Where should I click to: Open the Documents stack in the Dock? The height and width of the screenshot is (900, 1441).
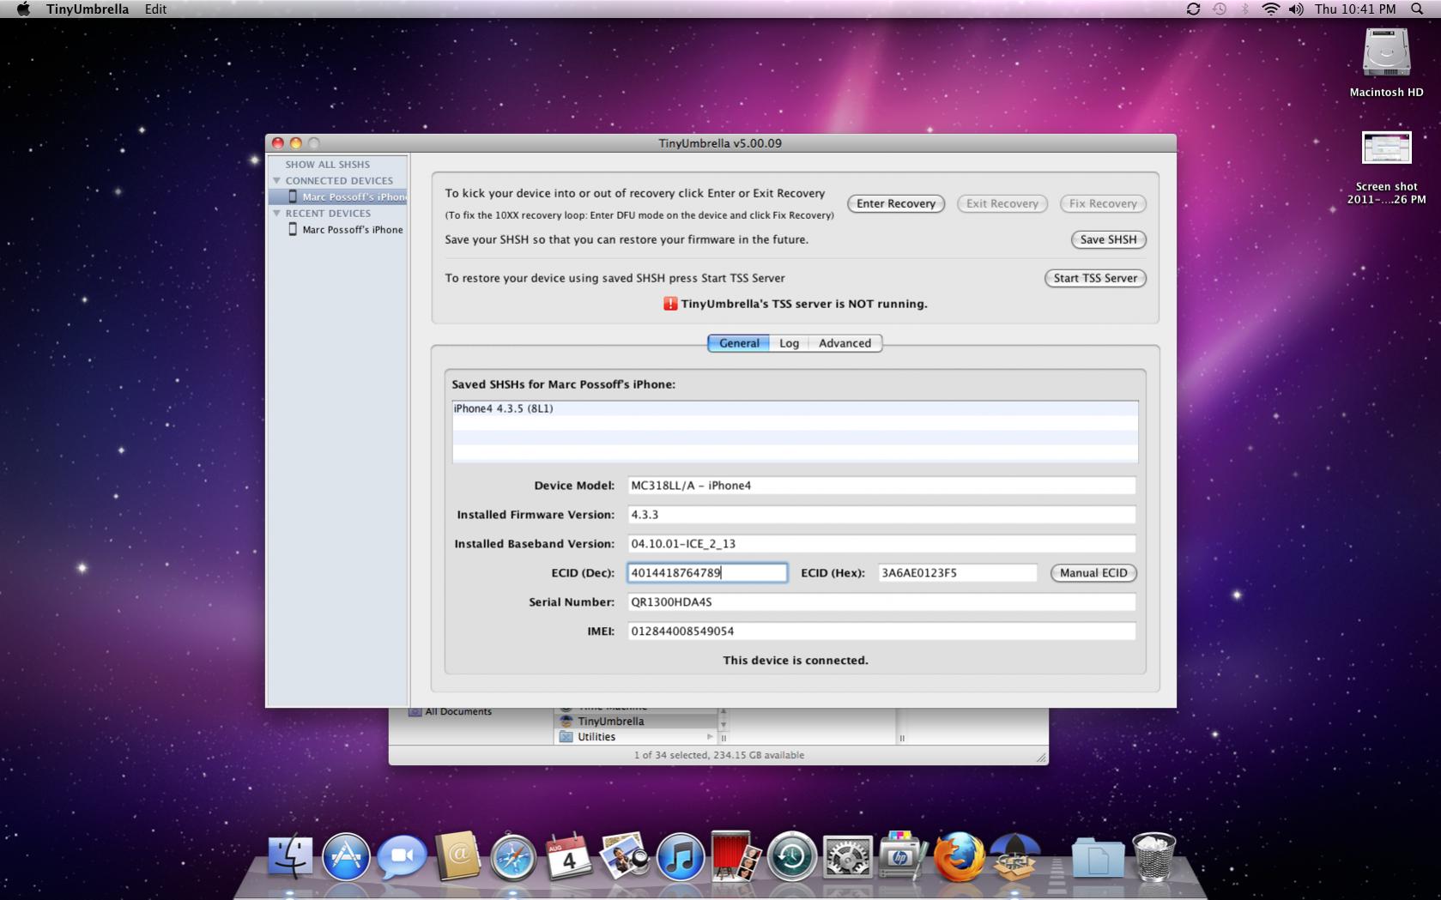pos(1098,856)
